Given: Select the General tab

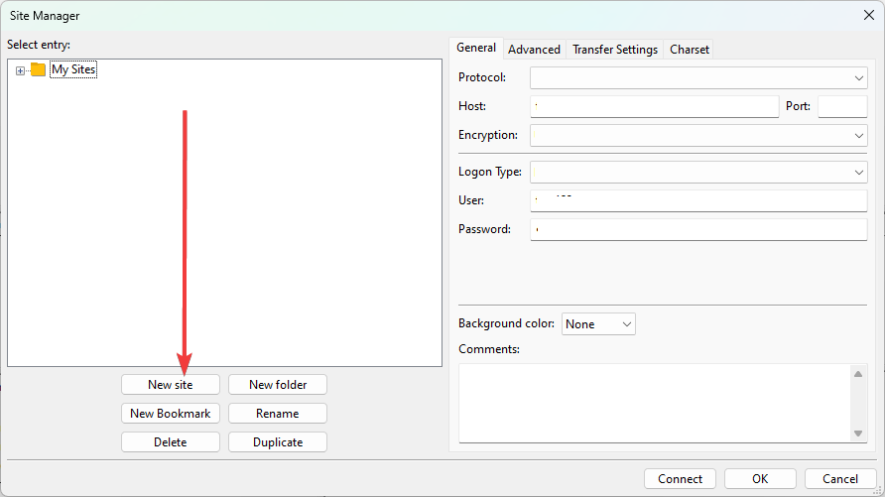Looking at the screenshot, I should [476, 48].
